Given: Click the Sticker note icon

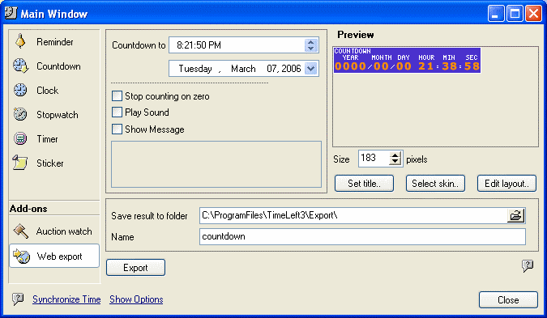Looking at the screenshot, I should [x=20, y=163].
